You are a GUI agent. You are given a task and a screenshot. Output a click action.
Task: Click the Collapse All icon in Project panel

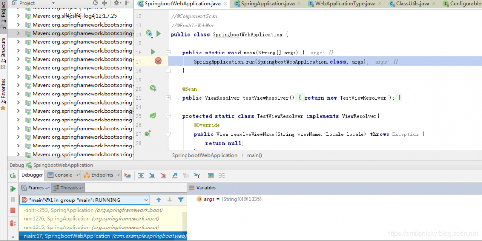coord(104,3)
